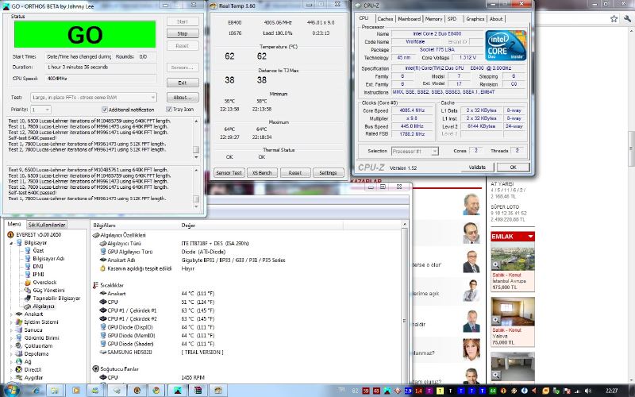Click the Soğutucu Fanlar fan icon
This screenshot has height=397, width=635.
[x=95, y=368]
